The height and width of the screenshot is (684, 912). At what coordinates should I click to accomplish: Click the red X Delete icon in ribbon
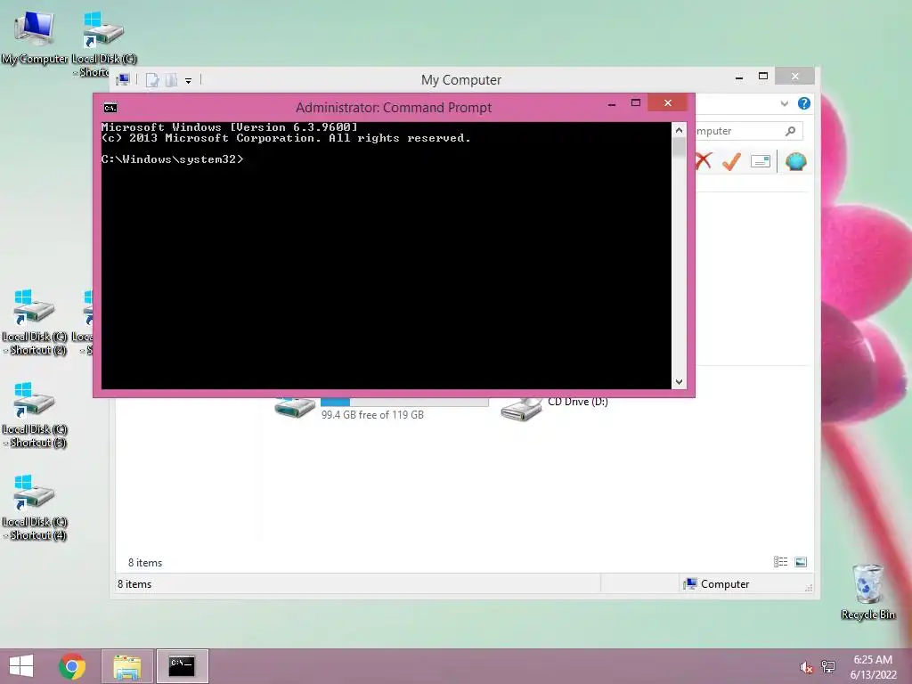click(x=703, y=160)
